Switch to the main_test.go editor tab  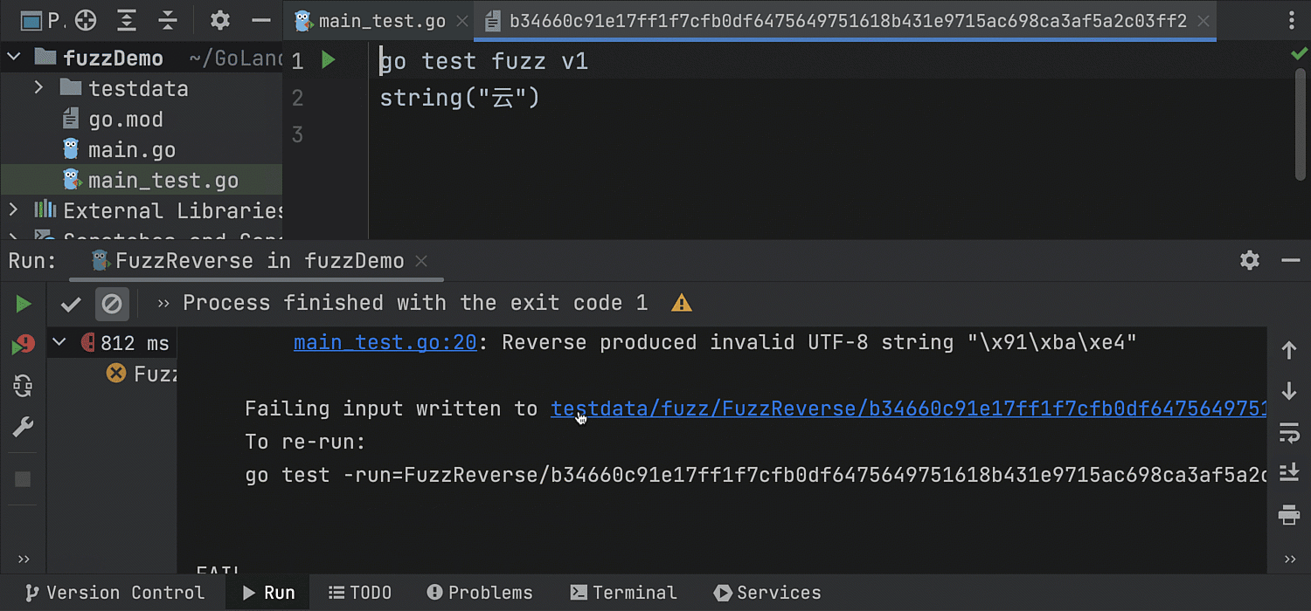381,21
